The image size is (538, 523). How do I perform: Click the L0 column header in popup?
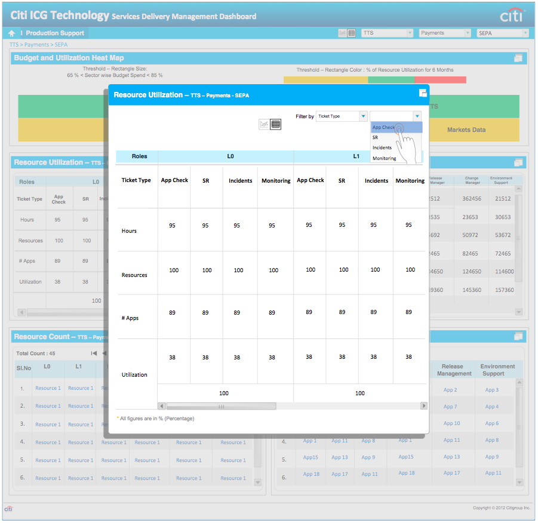pyautogui.click(x=230, y=156)
